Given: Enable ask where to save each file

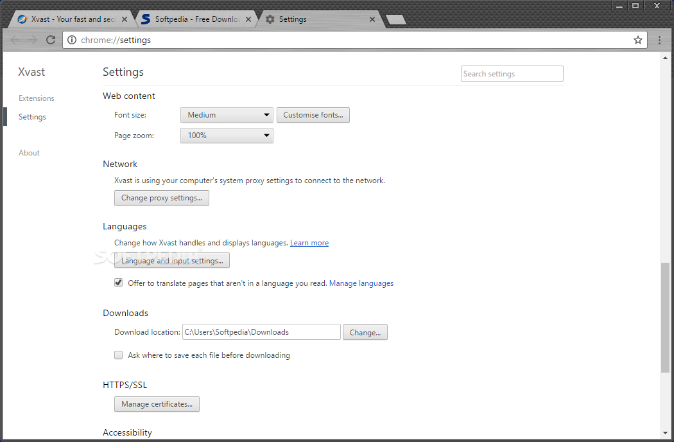Looking at the screenshot, I should pos(118,355).
